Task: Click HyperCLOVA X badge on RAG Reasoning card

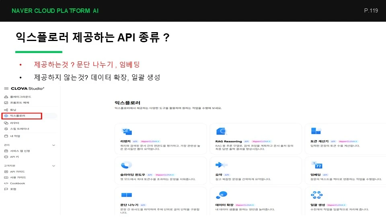Action: point(261,141)
